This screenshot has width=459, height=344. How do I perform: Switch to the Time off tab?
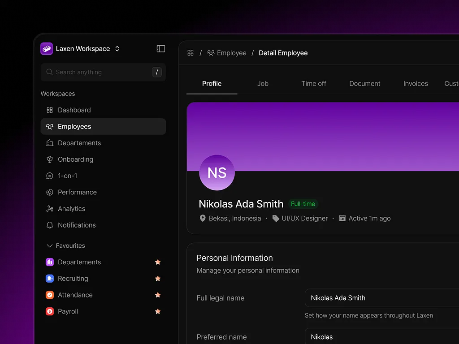point(313,84)
